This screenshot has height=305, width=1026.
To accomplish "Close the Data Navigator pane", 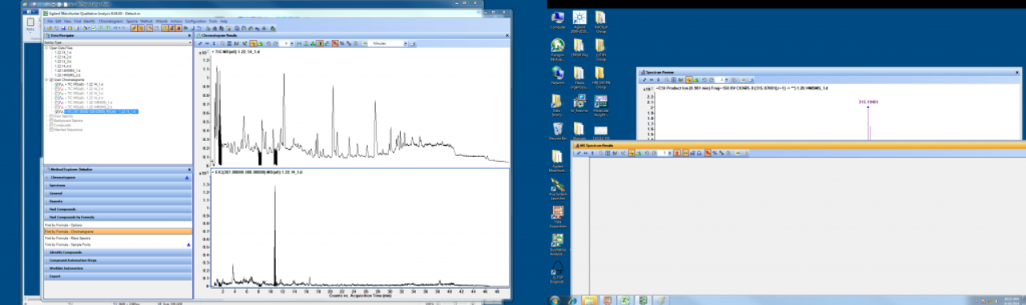I will click(189, 35).
